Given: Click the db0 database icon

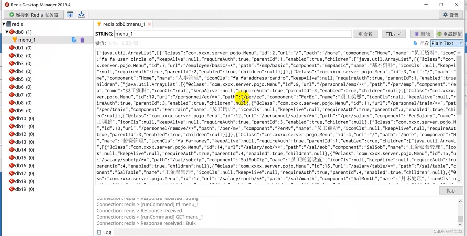Looking at the screenshot, I should (12, 32).
